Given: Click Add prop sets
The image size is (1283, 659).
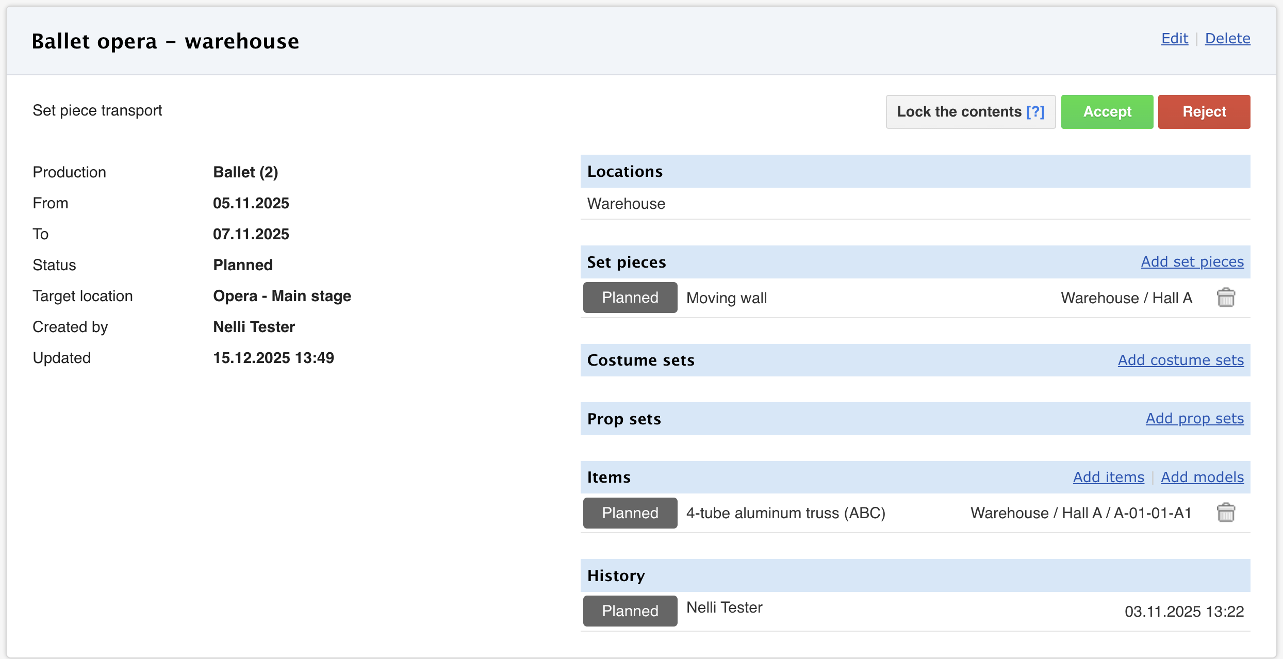Looking at the screenshot, I should (1194, 418).
